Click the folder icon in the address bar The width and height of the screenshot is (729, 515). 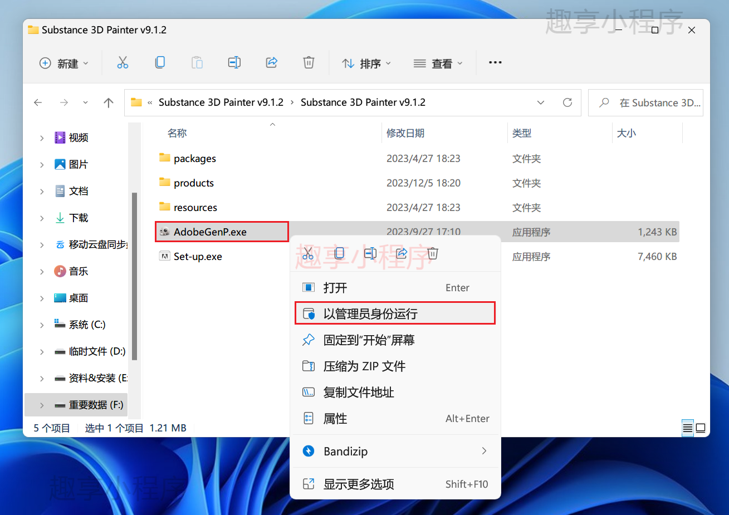pos(136,102)
